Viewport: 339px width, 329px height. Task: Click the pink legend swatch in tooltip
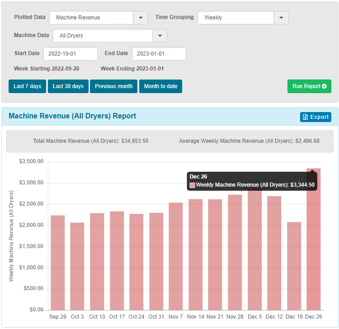[x=192, y=185]
